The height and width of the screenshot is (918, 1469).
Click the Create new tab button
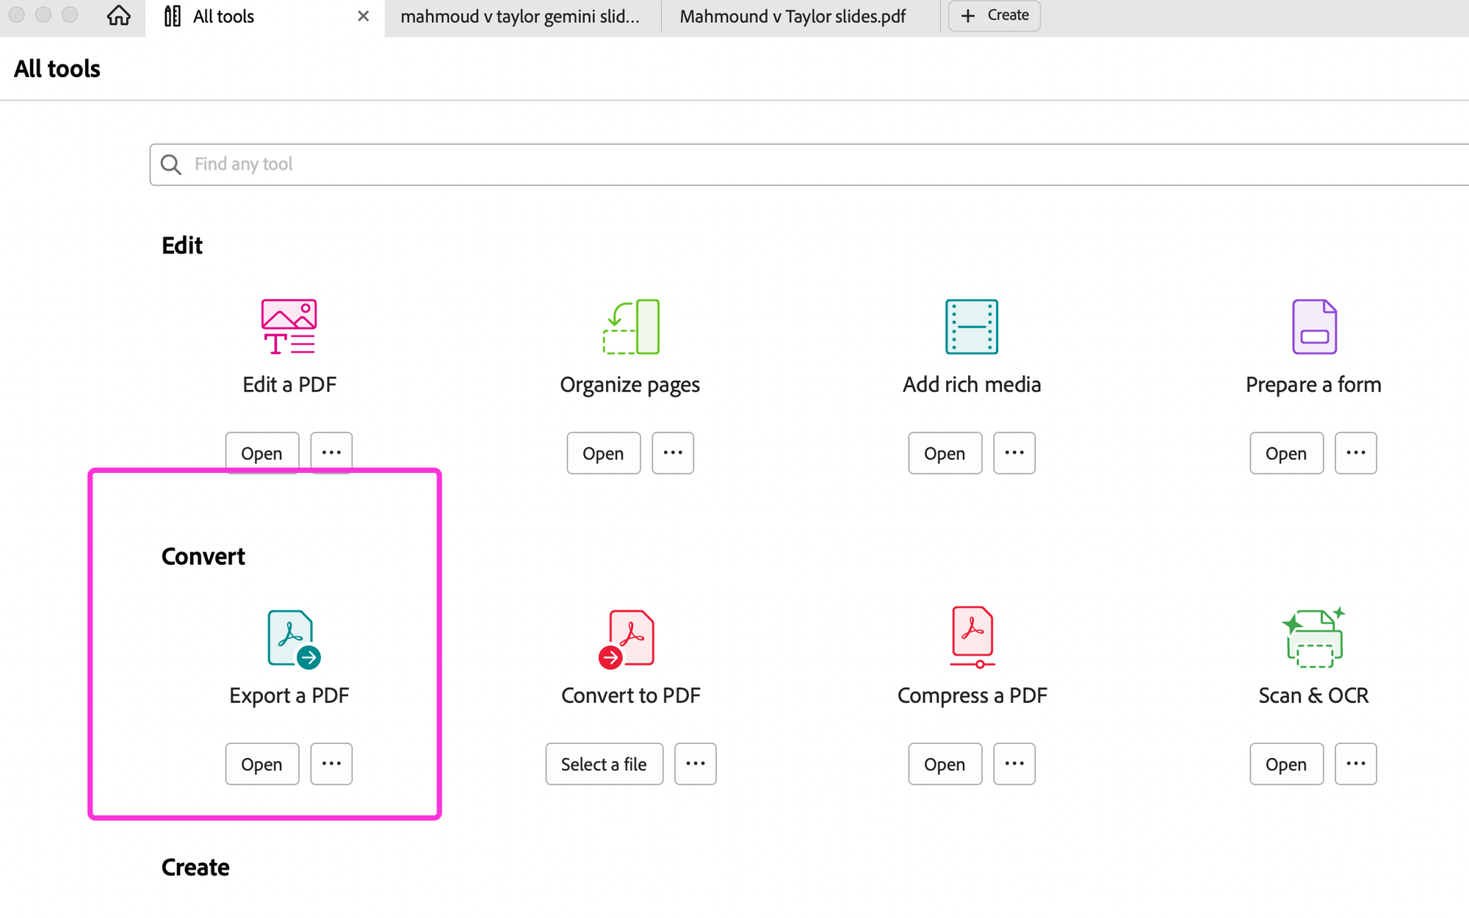pos(994,15)
